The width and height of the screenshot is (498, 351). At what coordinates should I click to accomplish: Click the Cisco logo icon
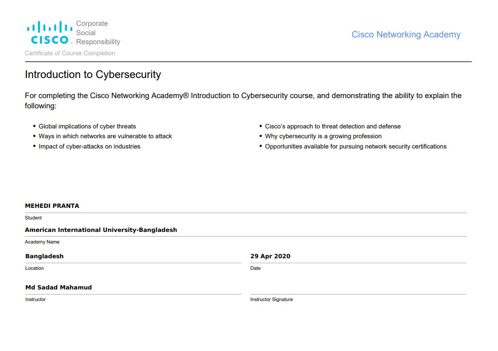click(50, 33)
